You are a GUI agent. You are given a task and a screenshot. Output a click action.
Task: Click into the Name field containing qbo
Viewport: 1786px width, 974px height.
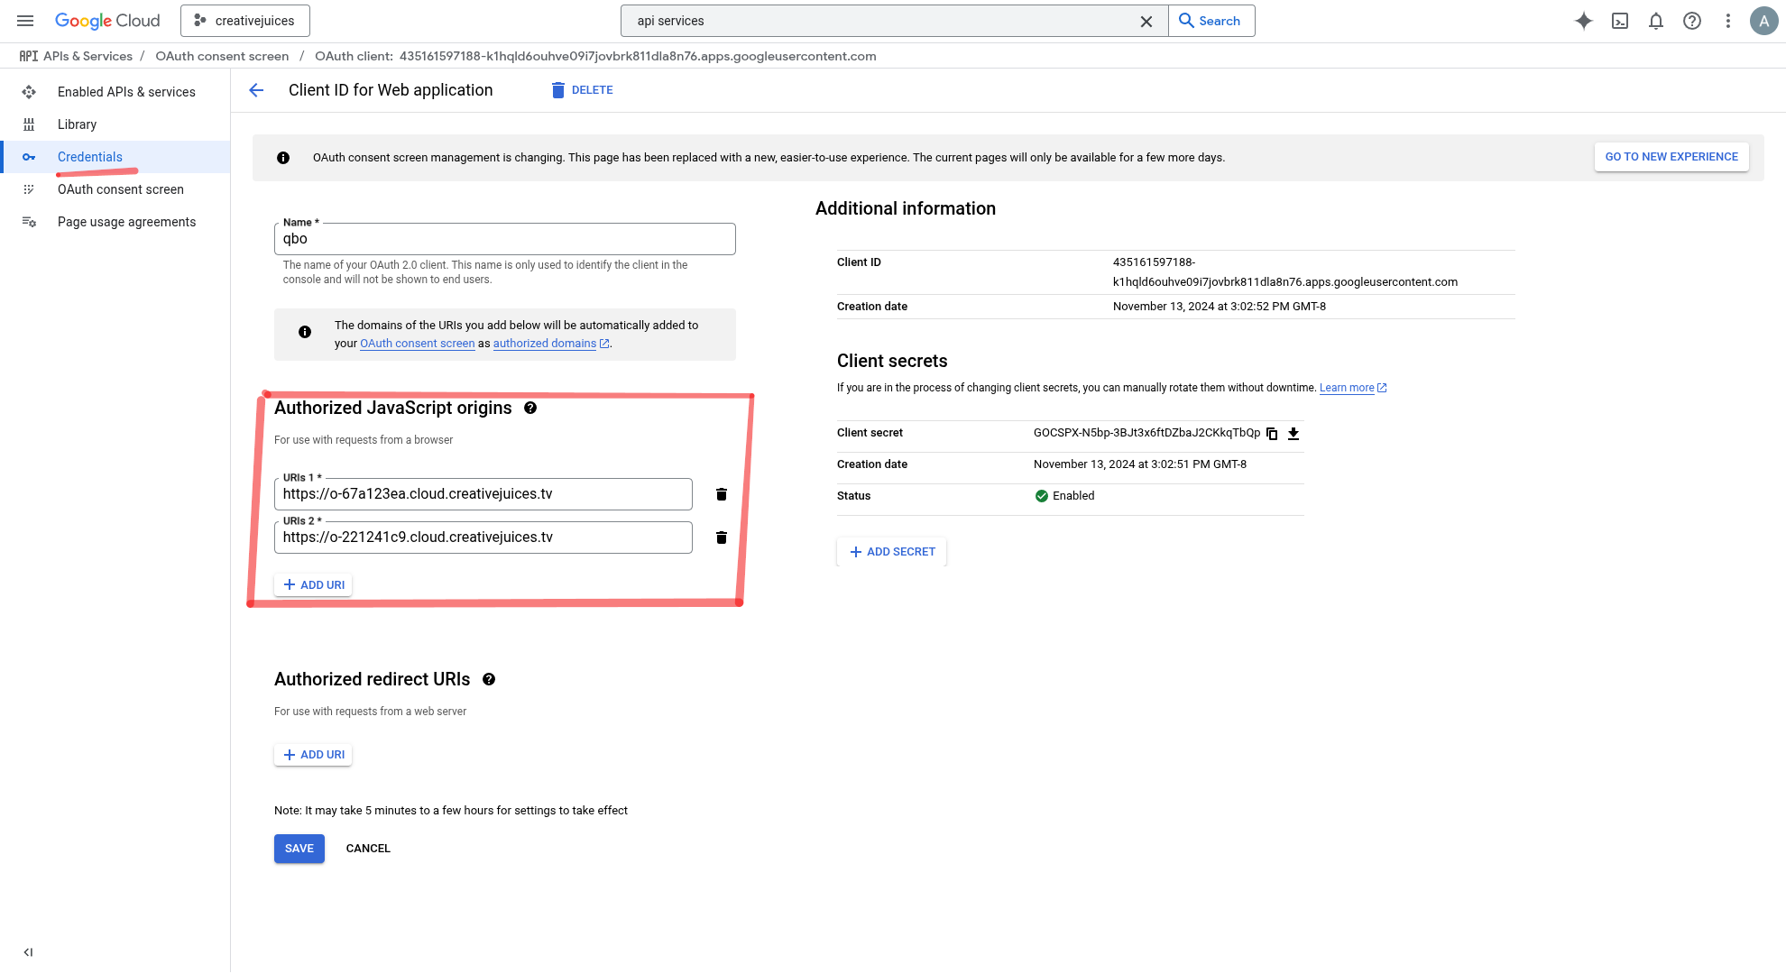pyautogui.click(x=505, y=239)
